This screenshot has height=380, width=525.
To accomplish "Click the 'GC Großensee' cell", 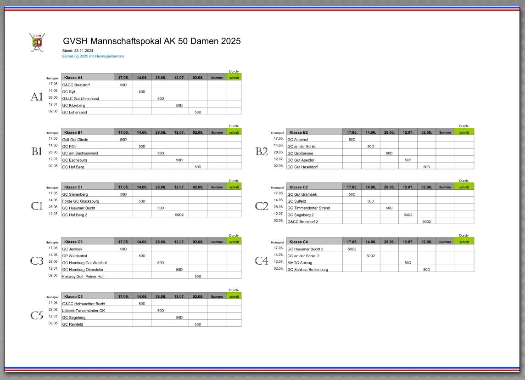I will tap(315, 153).
